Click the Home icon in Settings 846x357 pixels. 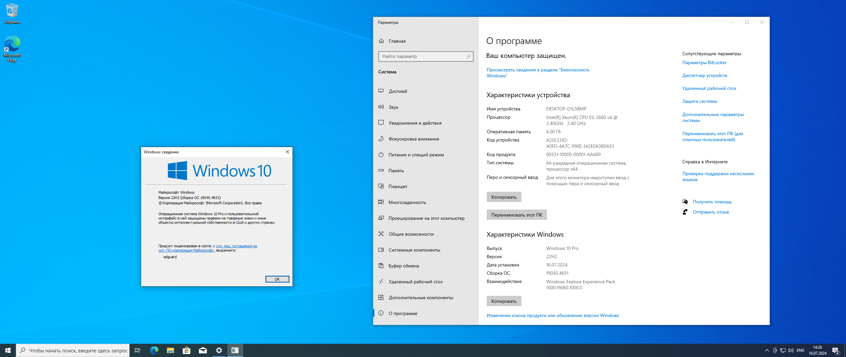(x=381, y=41)
